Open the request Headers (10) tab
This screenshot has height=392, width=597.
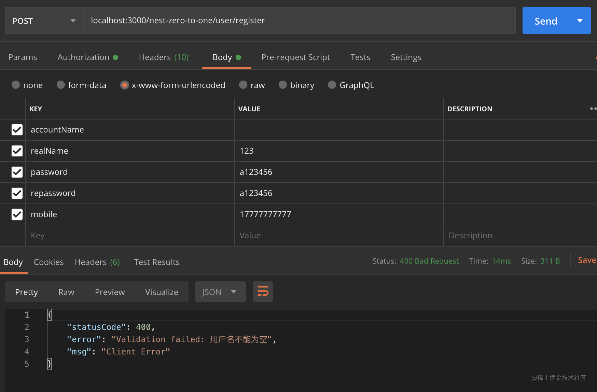[x=164, y=57]
